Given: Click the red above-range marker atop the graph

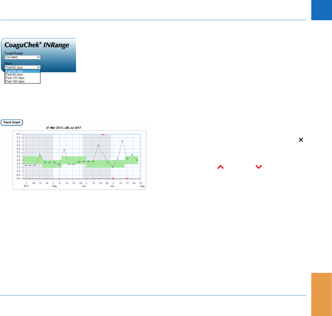Looking at the screenshot, I should click(x=103, y=135).
